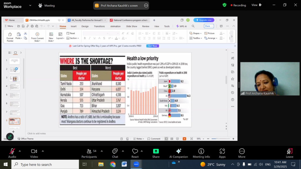Click the Windows taskbar search box
This screenshot has height=169, width=301.
(45, 165)
